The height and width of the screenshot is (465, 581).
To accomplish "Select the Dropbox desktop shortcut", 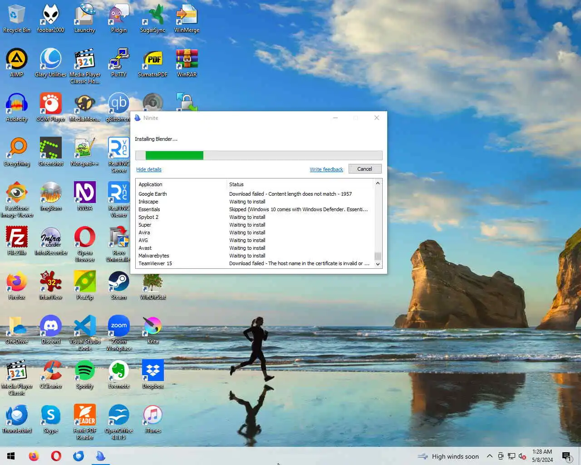I will click(153, 374).
